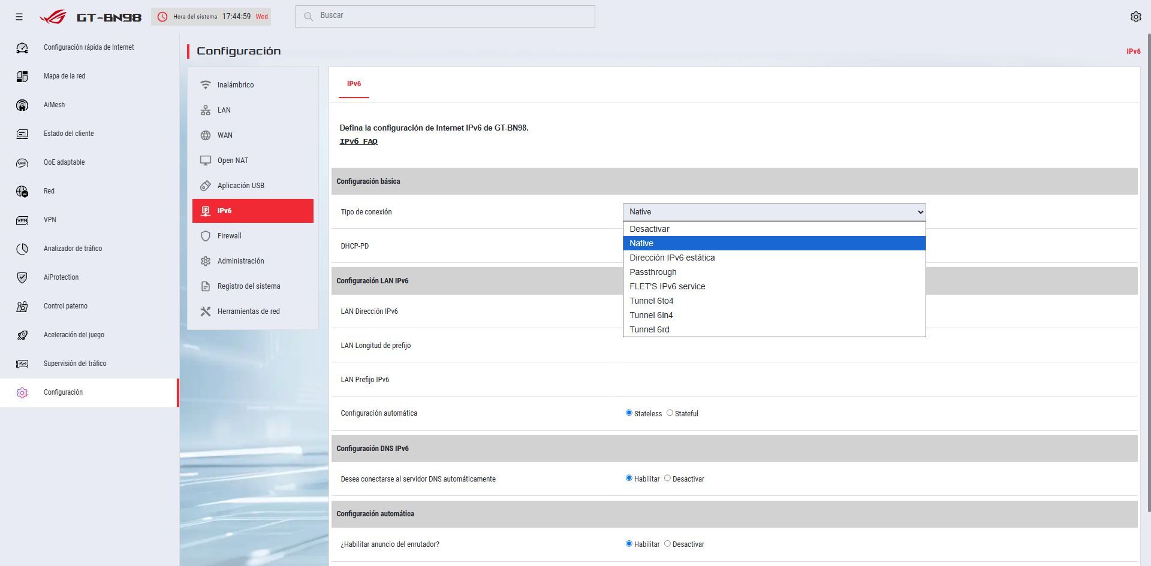Click the Analizador de tráfico icon
The width and height of the screenshot is (1151, 566).
point(22,249)
